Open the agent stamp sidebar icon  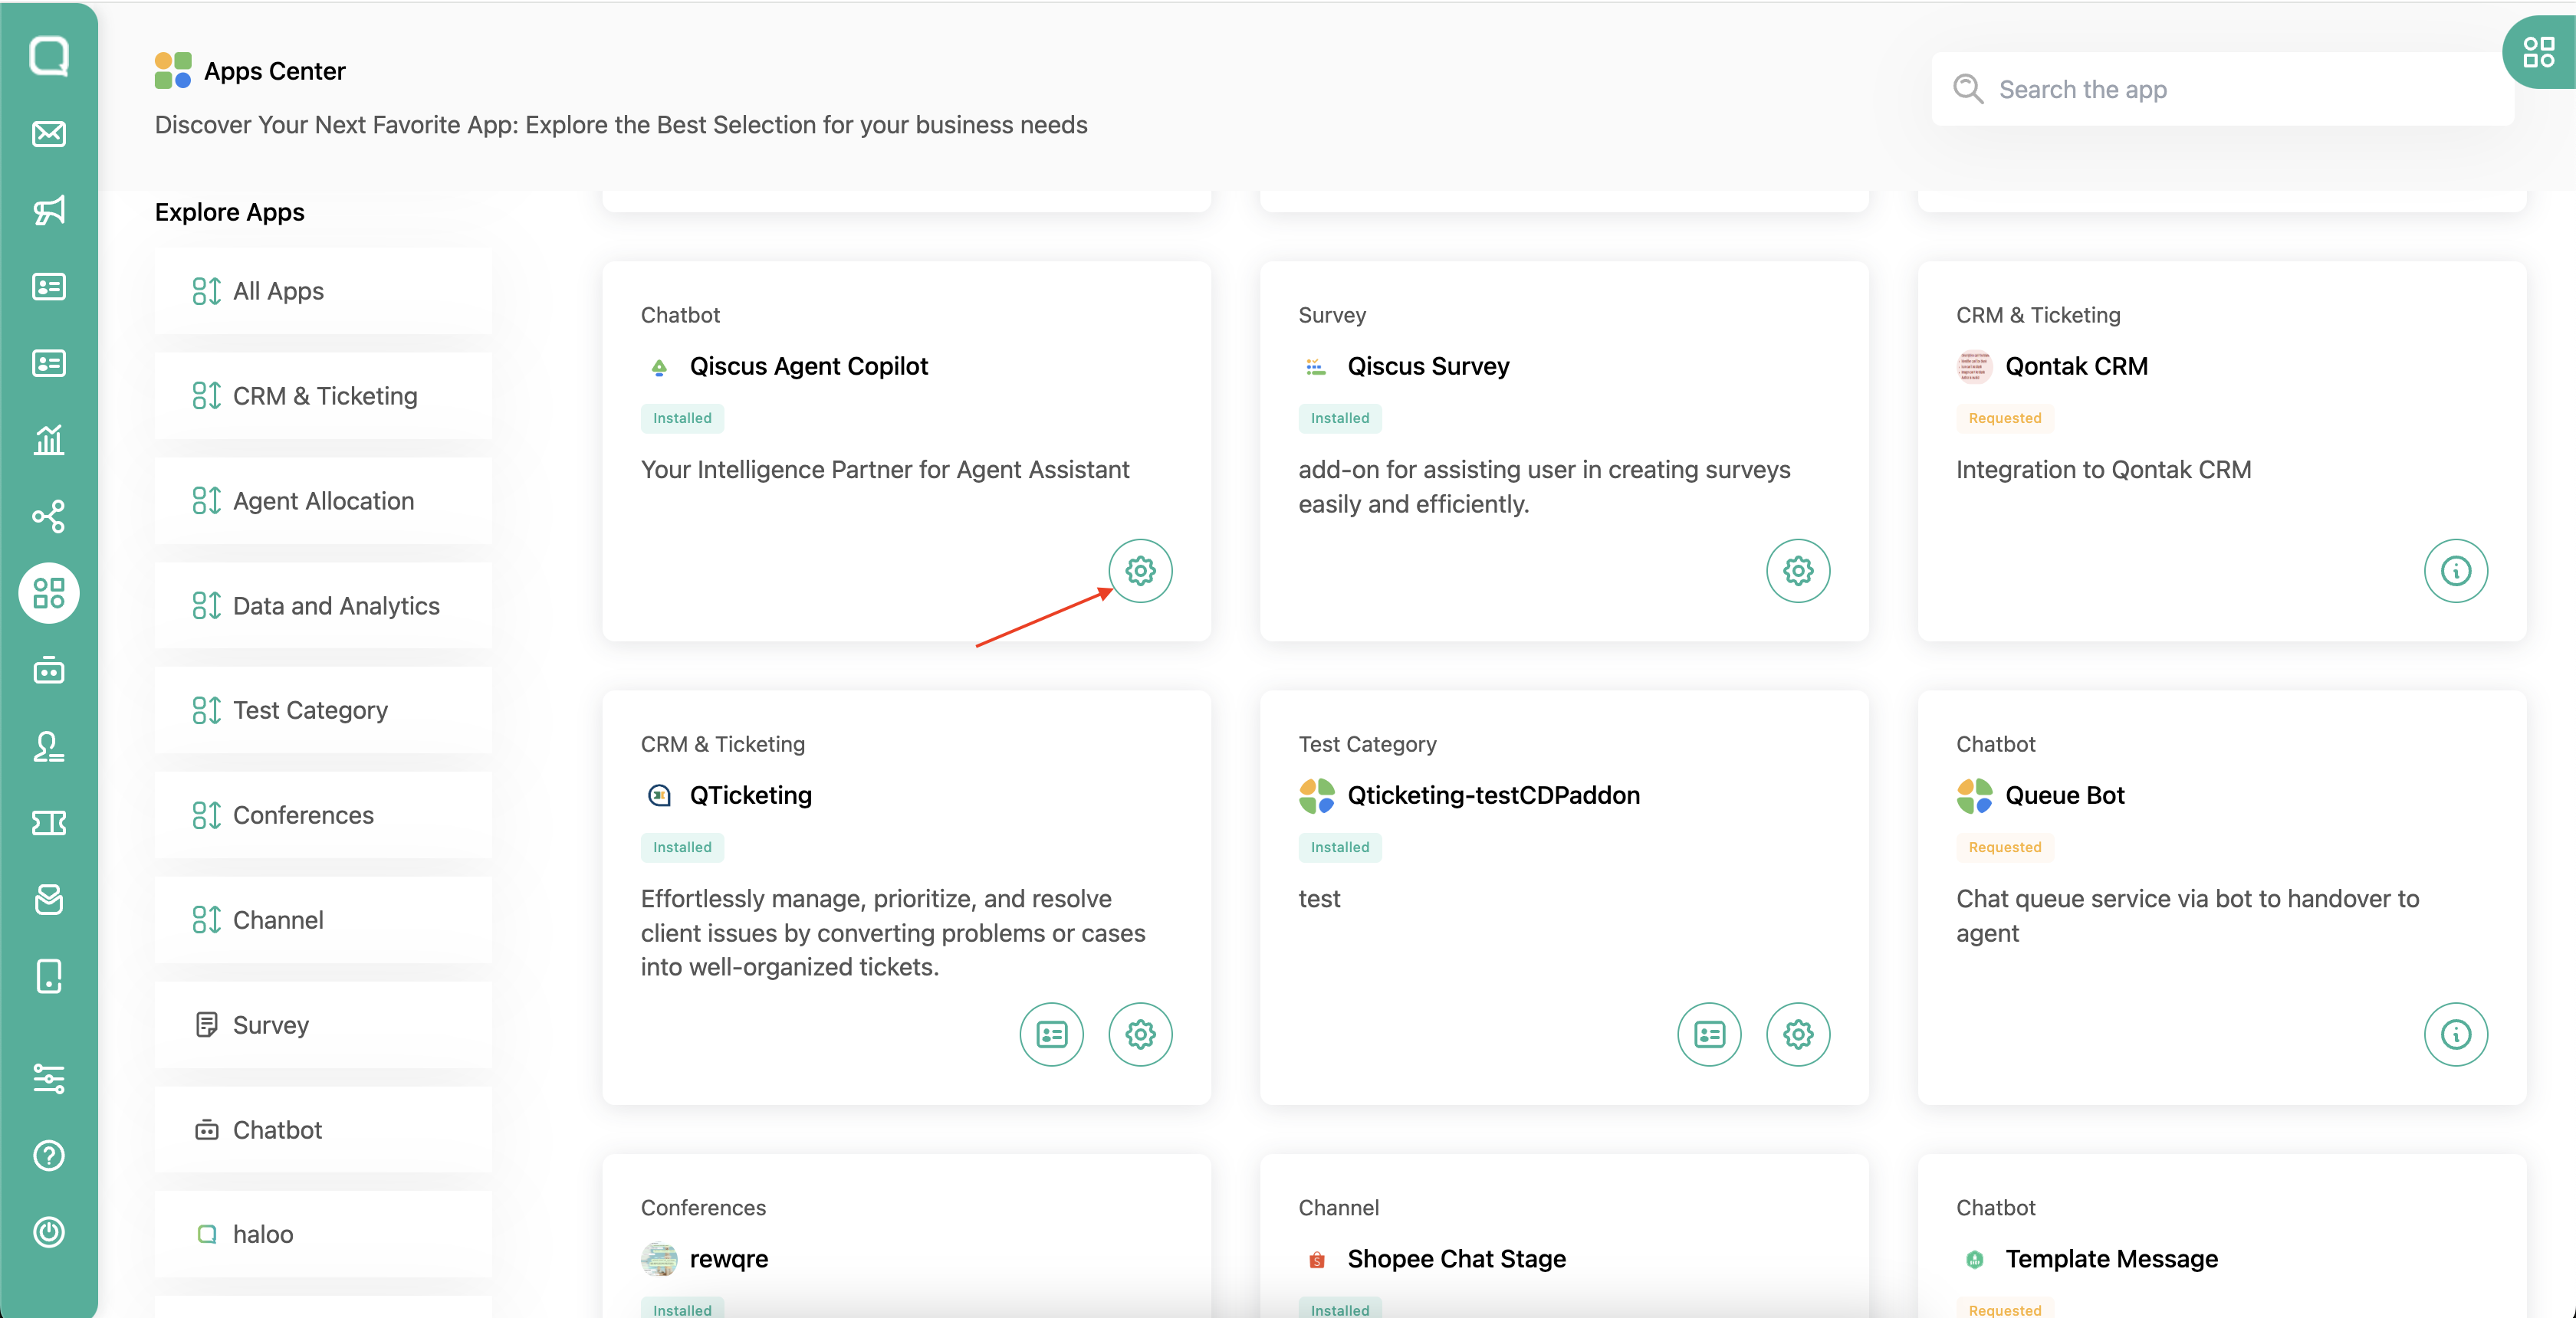(x=49, y=746)
